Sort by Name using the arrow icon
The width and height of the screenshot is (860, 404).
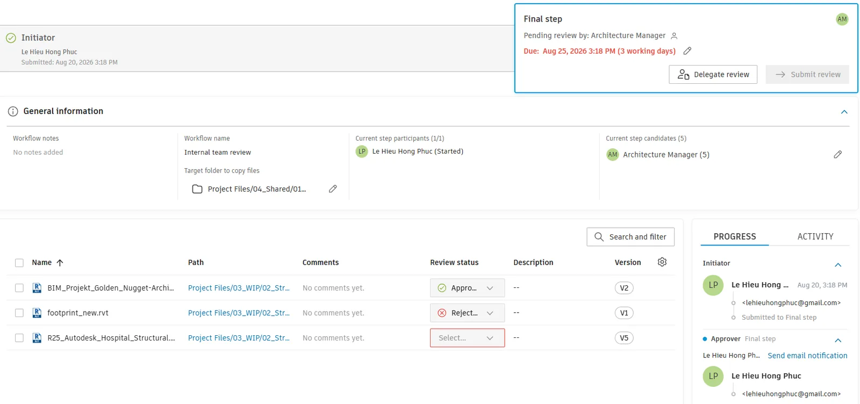pyautogui.click(x=60, y=263)
